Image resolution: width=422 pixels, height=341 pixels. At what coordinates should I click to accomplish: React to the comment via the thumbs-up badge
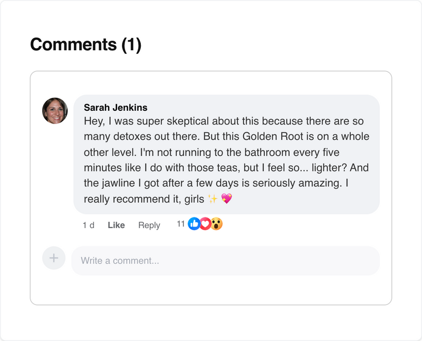[x=194, y=224]
